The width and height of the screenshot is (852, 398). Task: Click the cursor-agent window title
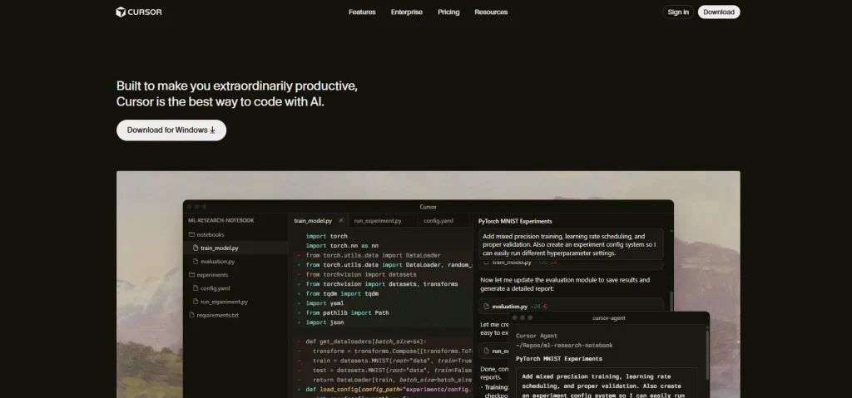click(x=608, y=318)
